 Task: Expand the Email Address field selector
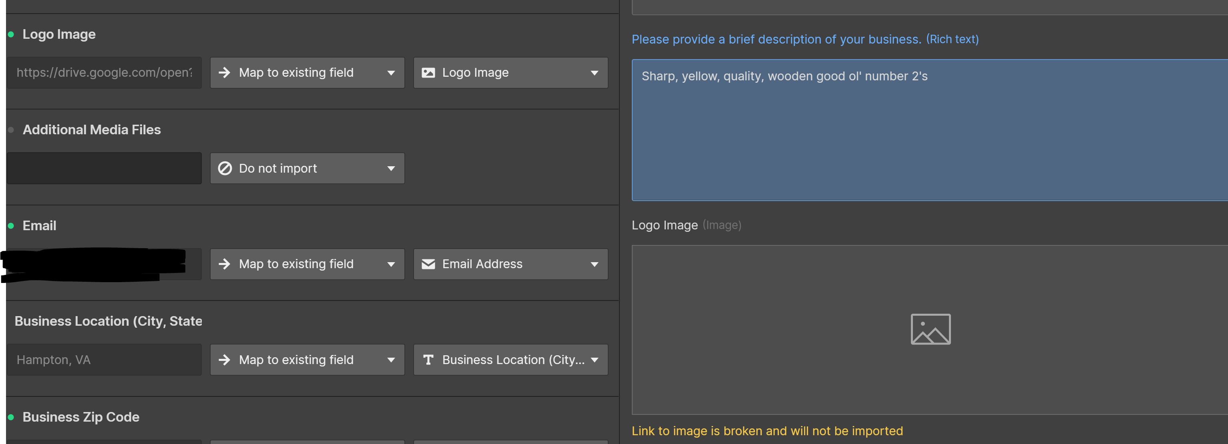click(510, 264)
